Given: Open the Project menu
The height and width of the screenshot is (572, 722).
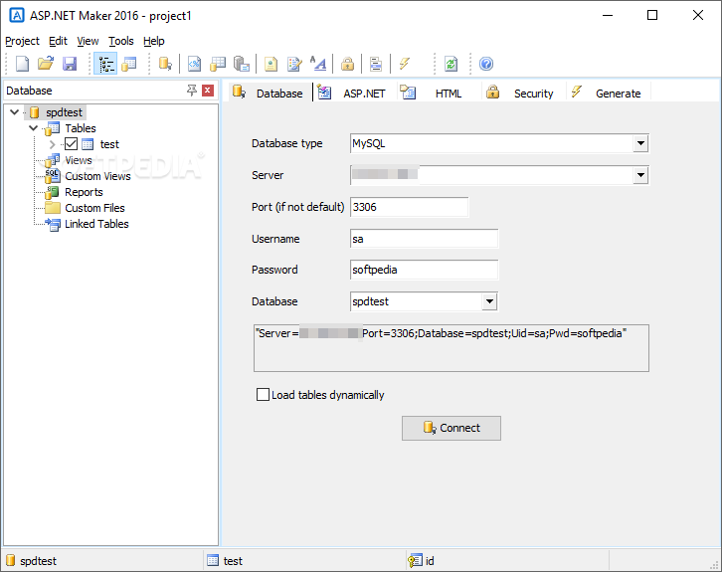Looking at the screenshot, I should pyautogui.click(x=22, y=41).
